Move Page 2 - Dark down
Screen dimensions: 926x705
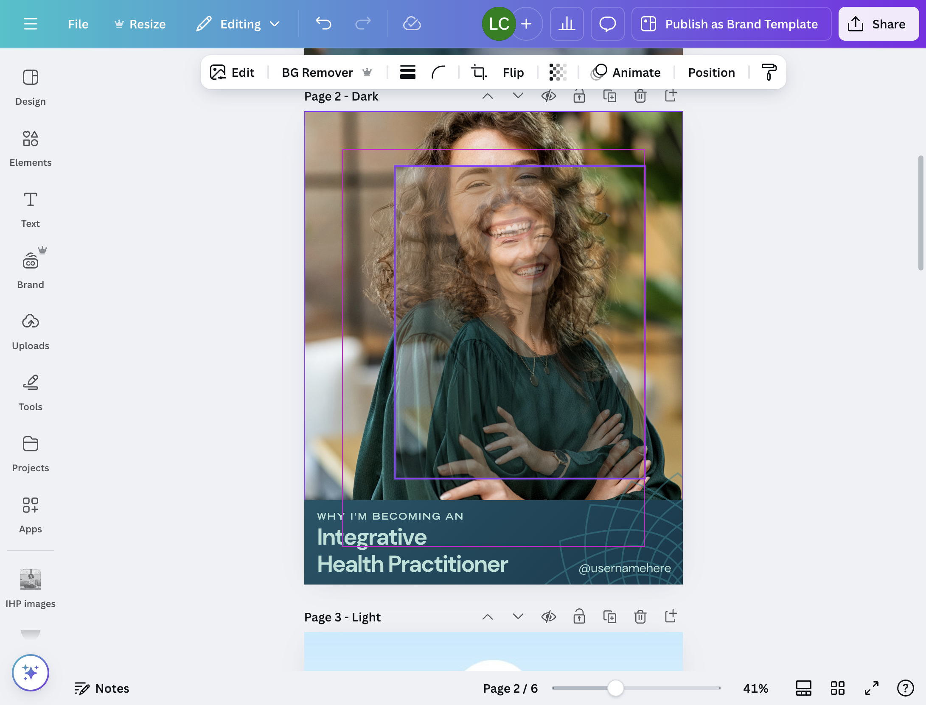click(518, 96)
